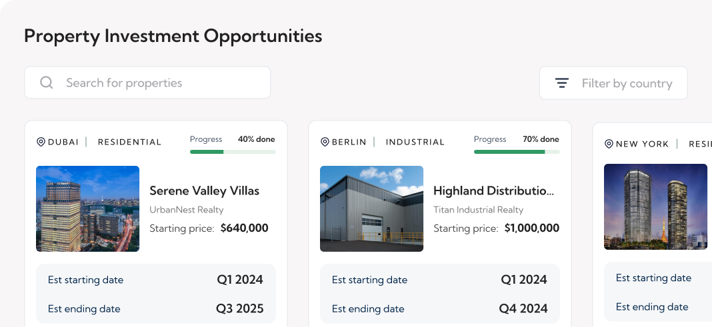Select the Residential tag on Dubai card
712x327 pixels.
click(x=129, y=142)
